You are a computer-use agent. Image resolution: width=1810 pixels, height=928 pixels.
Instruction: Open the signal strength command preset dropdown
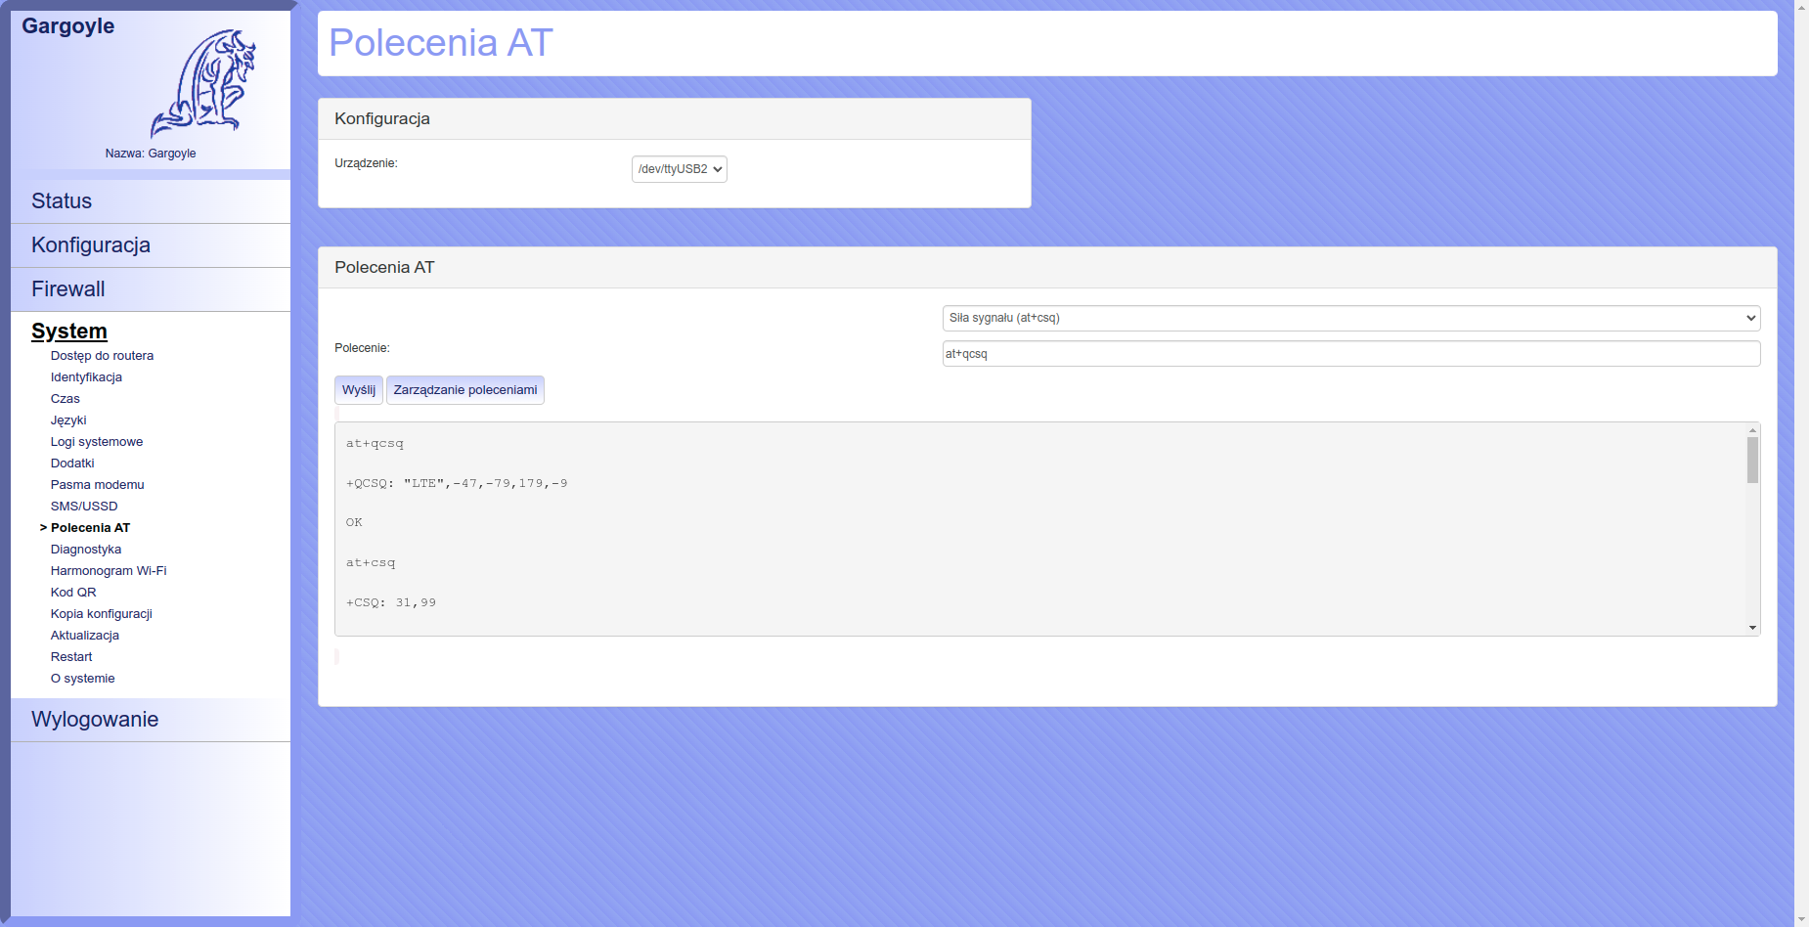coord(1351,318)
